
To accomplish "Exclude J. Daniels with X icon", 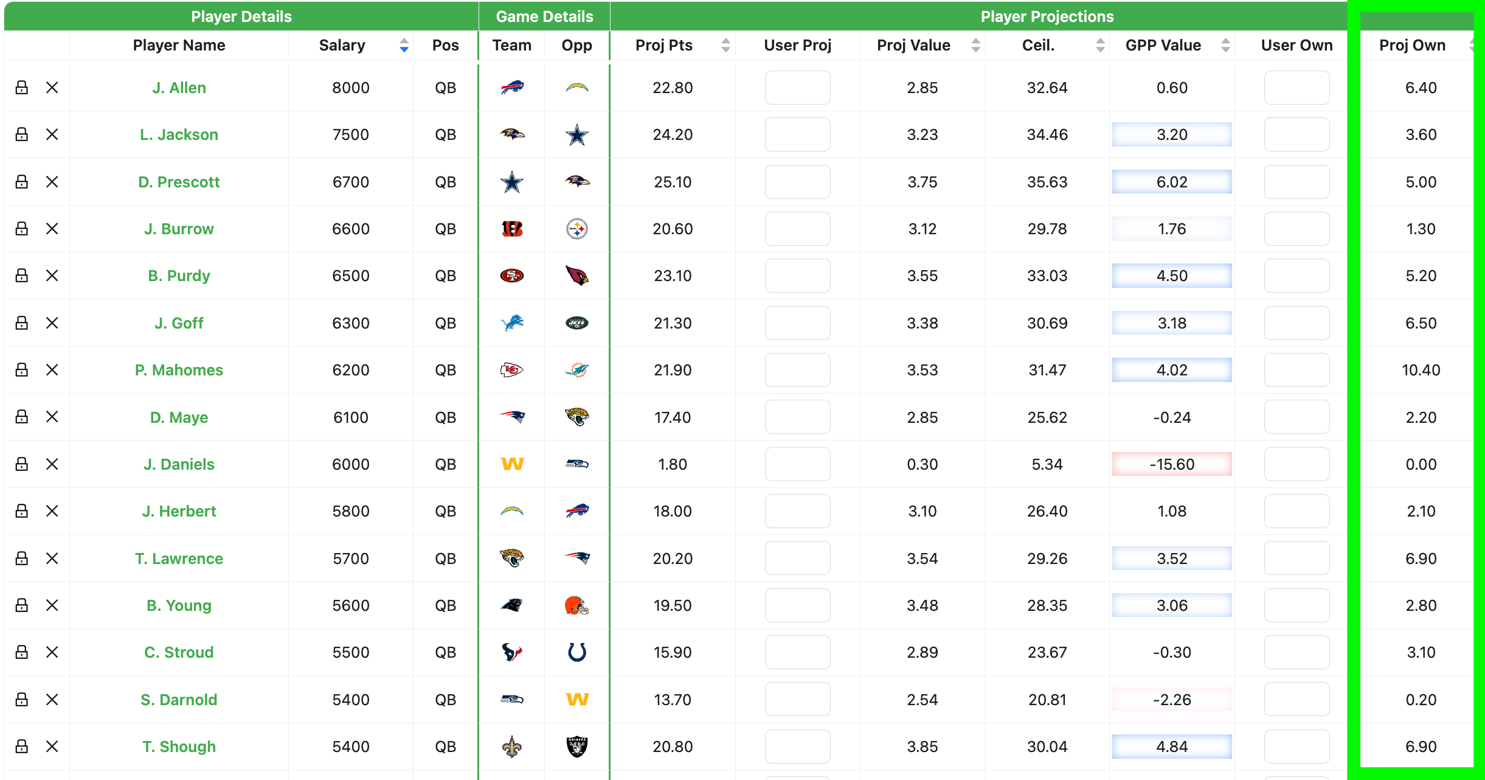I will pos(52,464).
